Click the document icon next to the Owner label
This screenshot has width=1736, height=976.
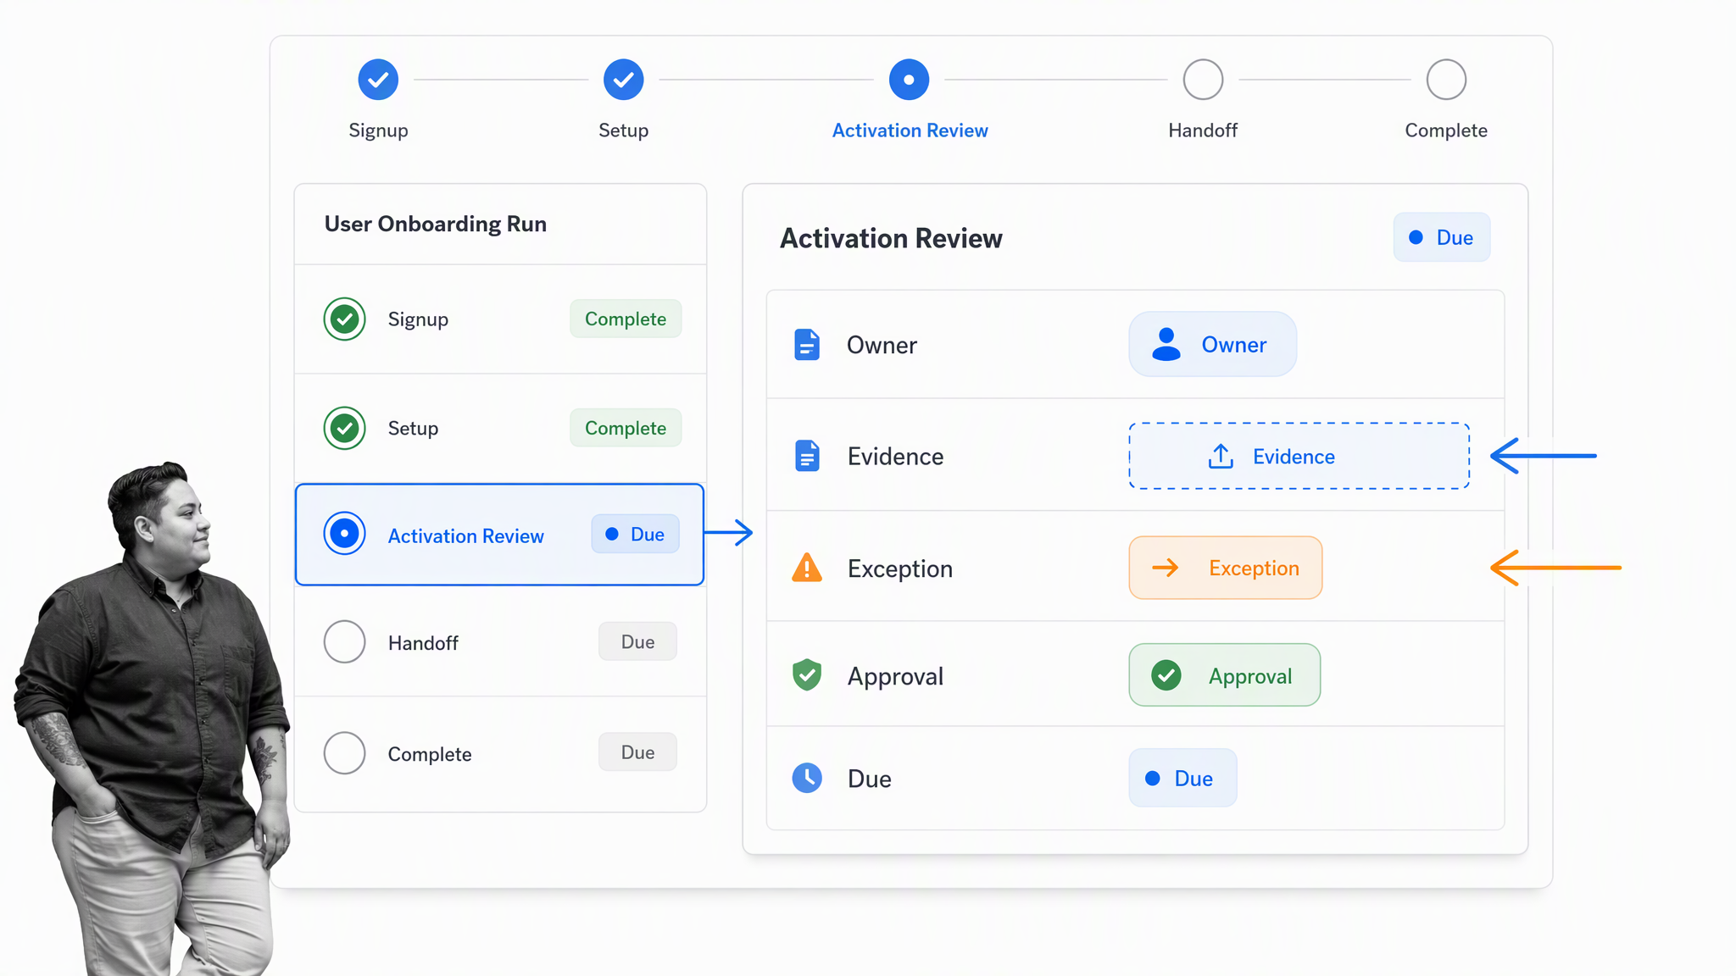807,345
